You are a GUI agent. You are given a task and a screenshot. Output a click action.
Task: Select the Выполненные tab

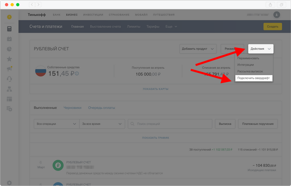(45, 107)
